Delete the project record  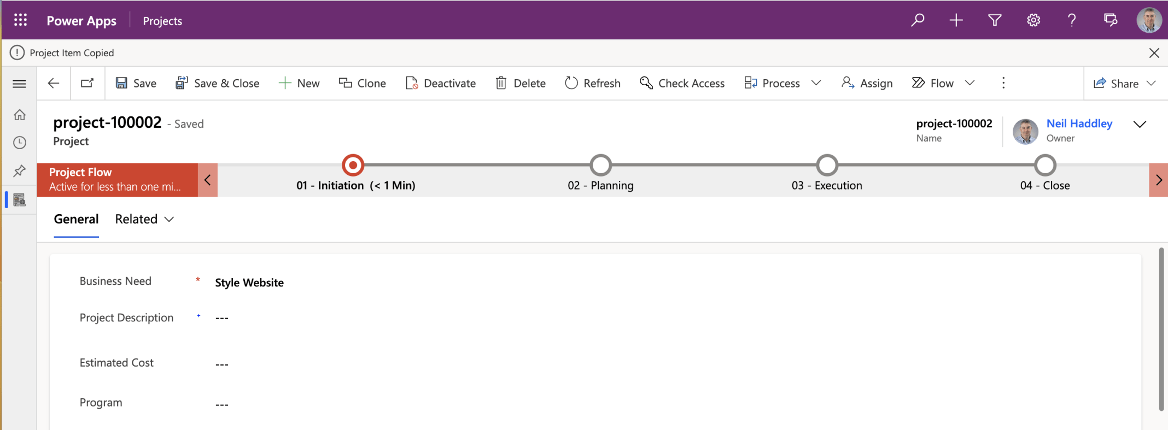point(521,83)
